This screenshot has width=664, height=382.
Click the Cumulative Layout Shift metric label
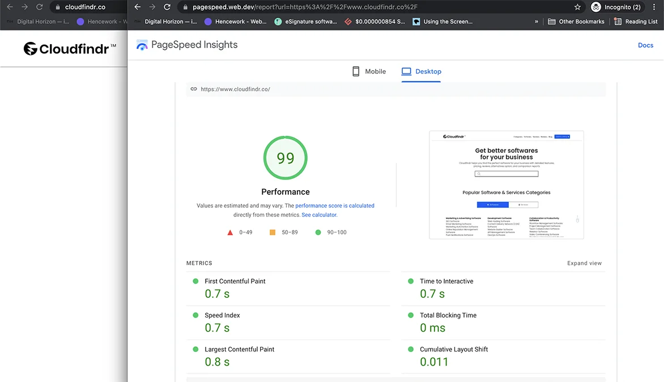tap(454, 349)
